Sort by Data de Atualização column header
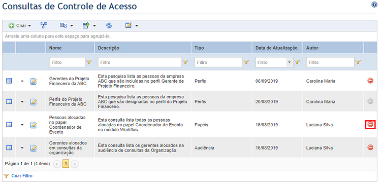The image size is (381, 185). (276, 48)
